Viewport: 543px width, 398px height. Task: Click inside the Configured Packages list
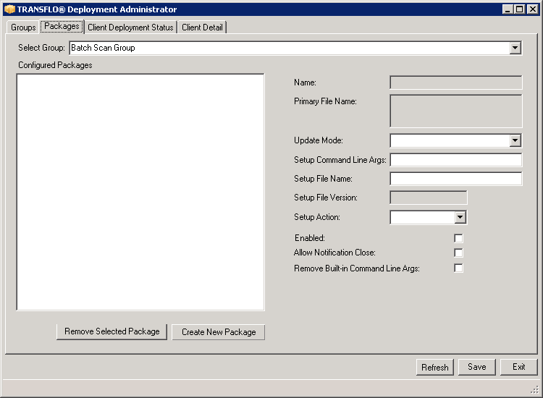pyautogui.click(x=140, y=192)
